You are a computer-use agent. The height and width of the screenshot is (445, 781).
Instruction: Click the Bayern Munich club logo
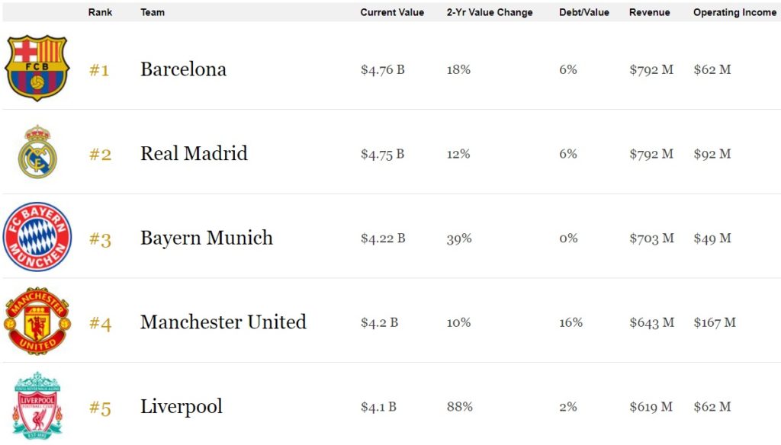pyautogui.click(x=37, y=237)
